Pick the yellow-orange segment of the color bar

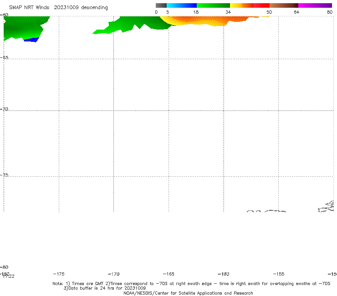tap(241, 5)
